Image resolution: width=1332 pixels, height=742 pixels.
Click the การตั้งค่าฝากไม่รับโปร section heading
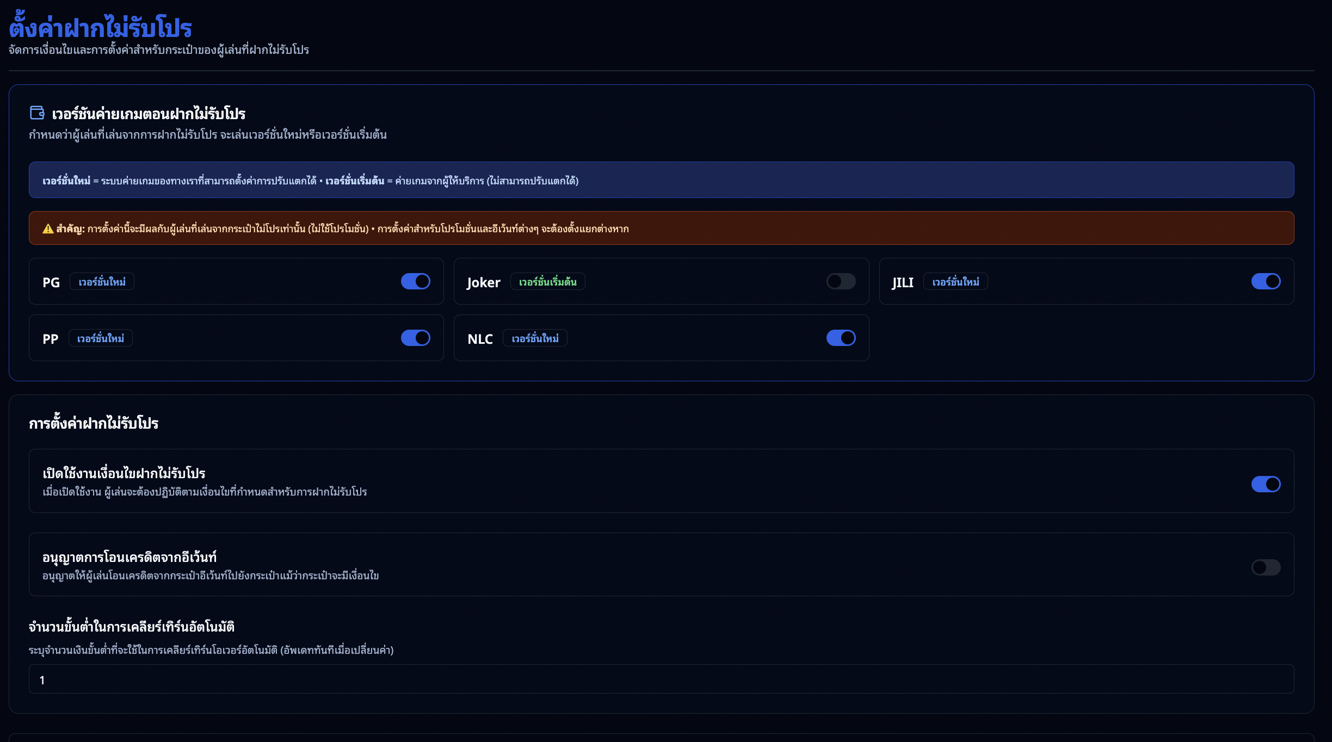click(x=94, y=423)
